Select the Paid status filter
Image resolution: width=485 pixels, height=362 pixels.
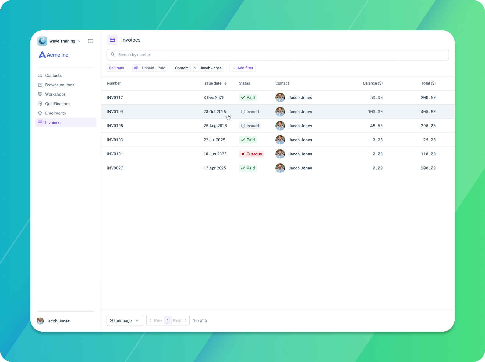click(x=161, y=68)
